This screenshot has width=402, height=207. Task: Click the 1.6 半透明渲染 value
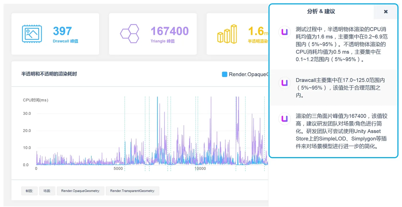pyautogui.click(x=256, y=31)
